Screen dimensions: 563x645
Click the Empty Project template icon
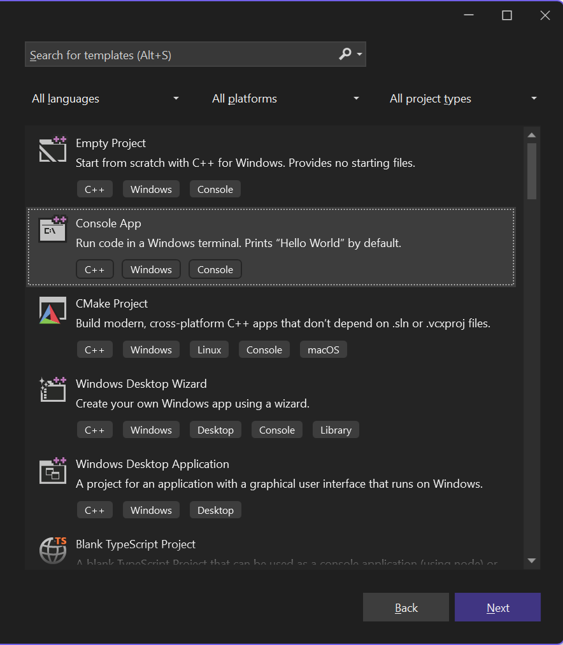[x=52, y=150]
